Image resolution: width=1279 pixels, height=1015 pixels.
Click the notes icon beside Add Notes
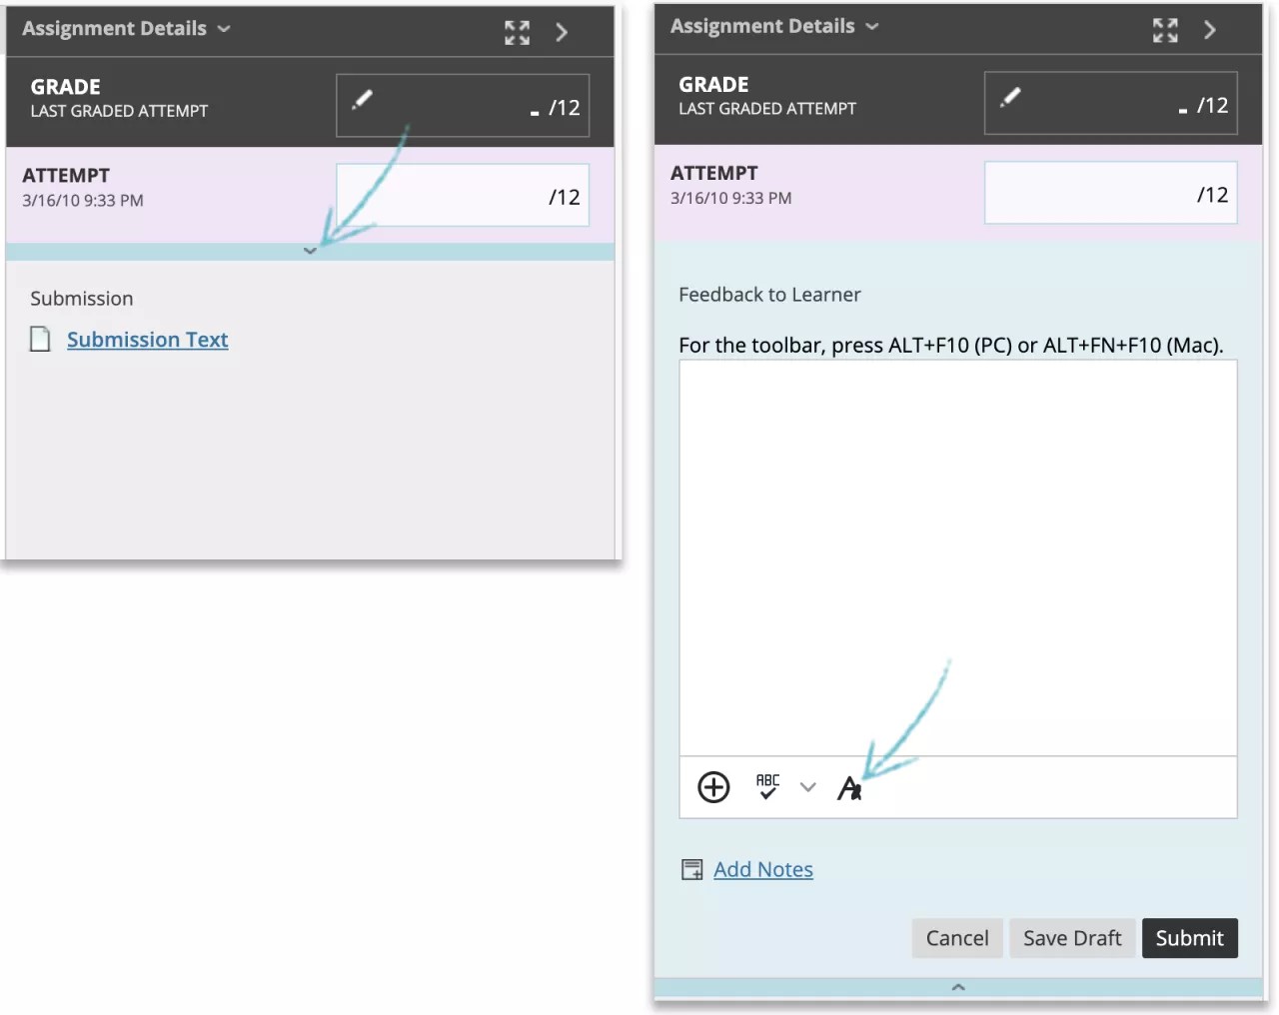coord(690,869)
